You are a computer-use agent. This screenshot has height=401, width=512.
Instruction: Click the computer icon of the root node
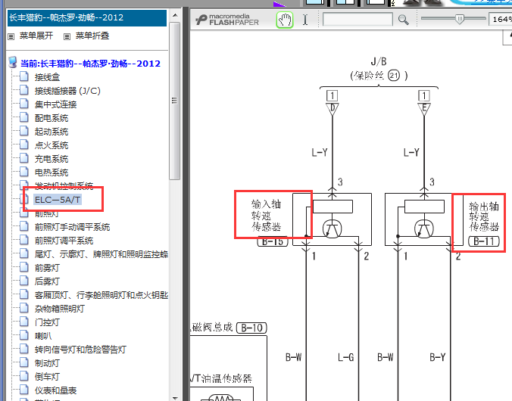(x=13, y=62)
